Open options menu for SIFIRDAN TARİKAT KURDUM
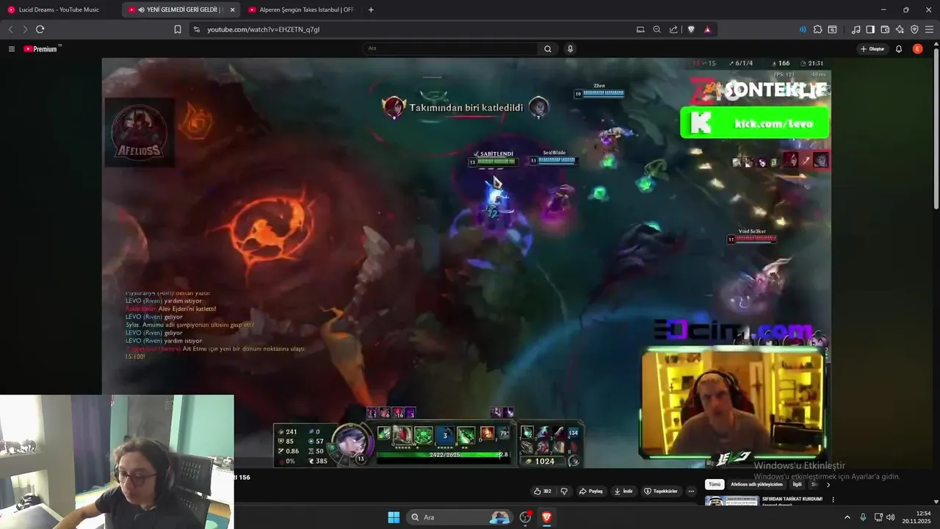 pyautogui.click(x=833, y=500)
